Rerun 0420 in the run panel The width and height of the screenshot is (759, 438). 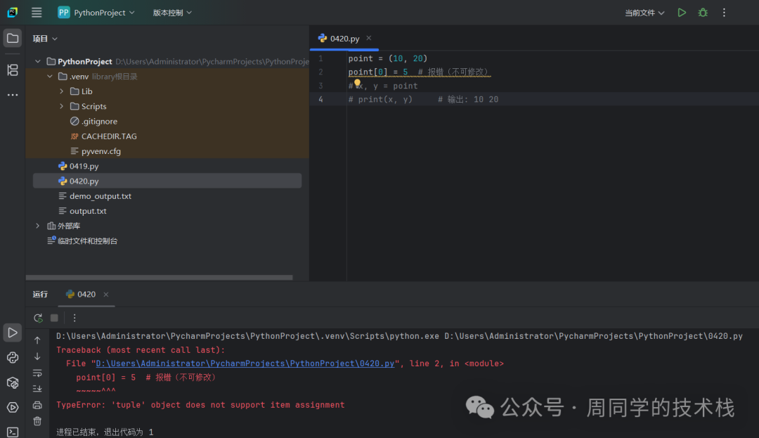click(38, 318)
